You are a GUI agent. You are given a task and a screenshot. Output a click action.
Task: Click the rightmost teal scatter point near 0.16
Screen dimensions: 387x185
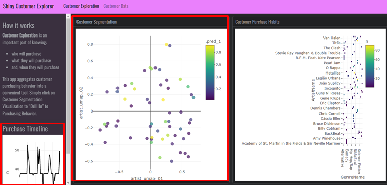(x=193, y=97)
